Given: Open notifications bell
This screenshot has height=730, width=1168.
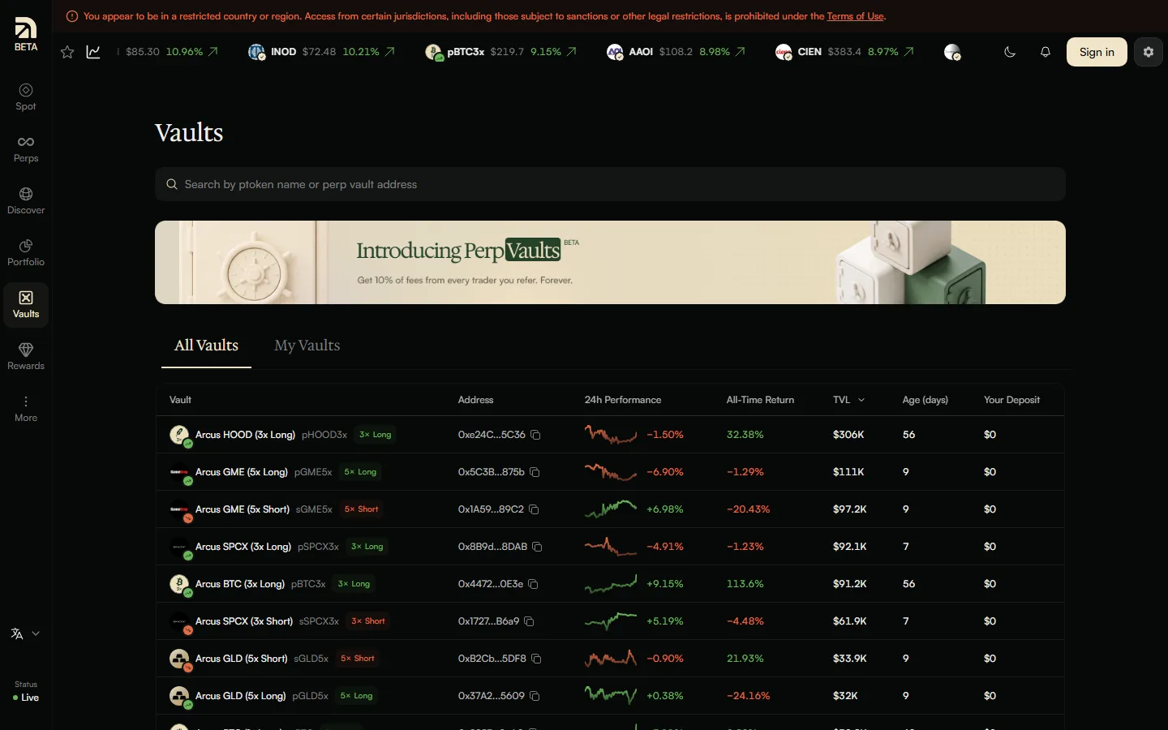Looking at the screenshot, I should (1046, 52).
